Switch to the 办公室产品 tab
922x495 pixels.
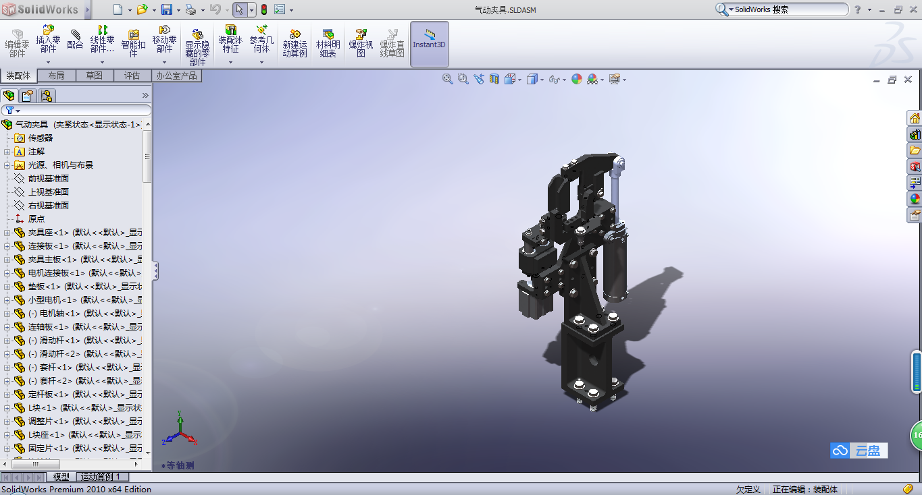pos(177,76)
